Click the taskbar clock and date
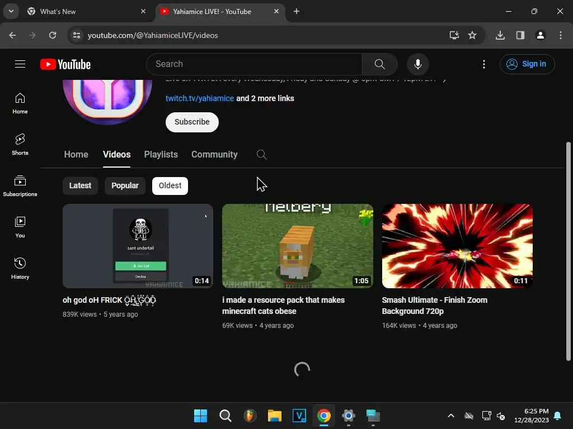This screenshot has width=573, height=429. pyautogui.click(x=532, y=416)
